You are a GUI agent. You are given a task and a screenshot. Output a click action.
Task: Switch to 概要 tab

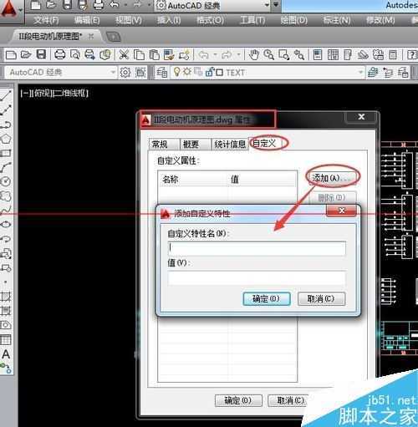[x=195, y=145]
